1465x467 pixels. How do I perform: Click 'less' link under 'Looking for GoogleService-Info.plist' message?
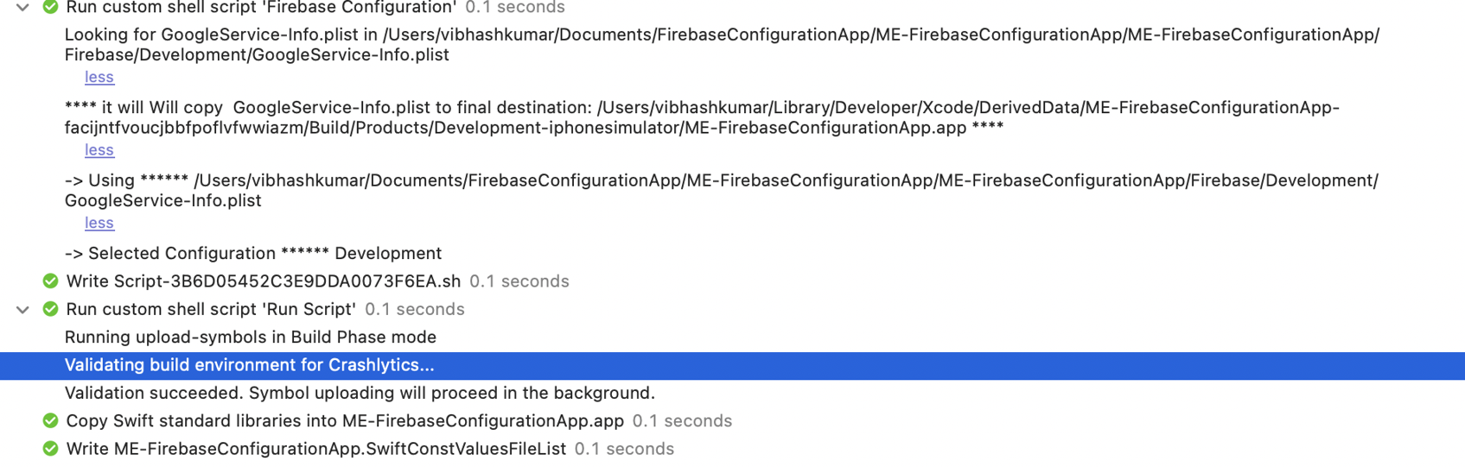tap(99, 77)
